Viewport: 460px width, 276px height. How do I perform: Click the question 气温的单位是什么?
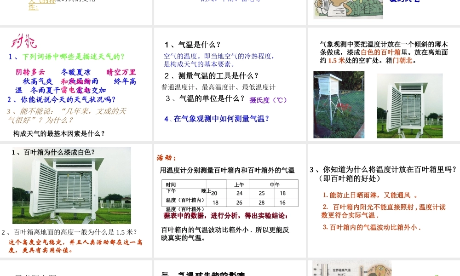205,98
